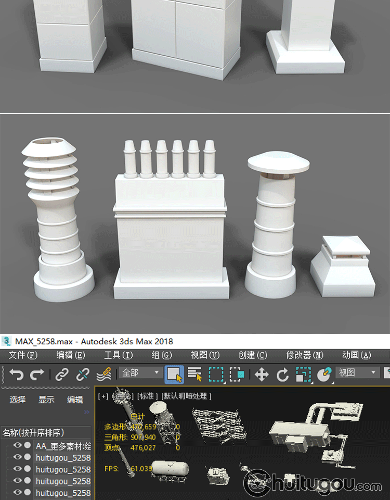The image size is (390, 500).
Task: Toggle the Window/Crossing selection mode
Action: [x=237, y=374]
